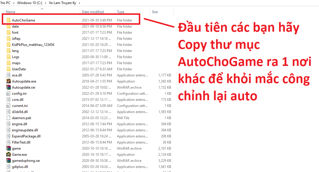Click the config.ini file icon
Image resolution: width=319 pixels, height=172 pixels.
8,94
